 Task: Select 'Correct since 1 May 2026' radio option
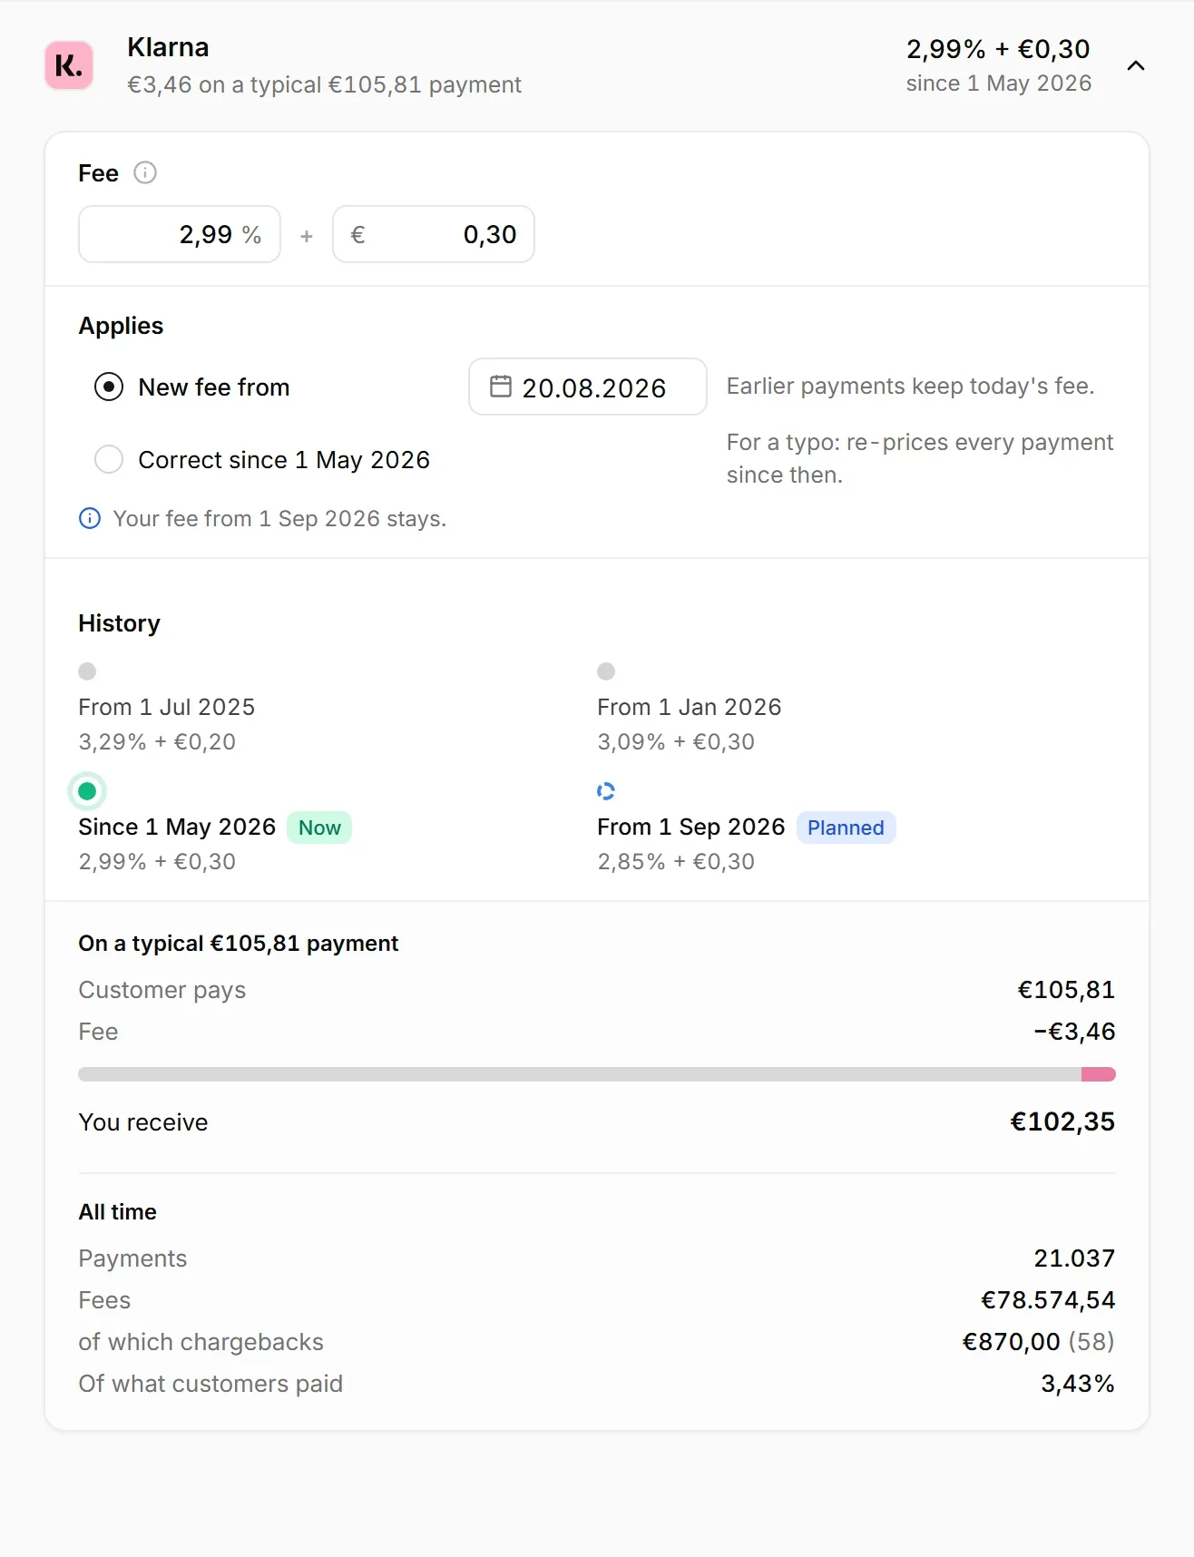tap(109, 459)
